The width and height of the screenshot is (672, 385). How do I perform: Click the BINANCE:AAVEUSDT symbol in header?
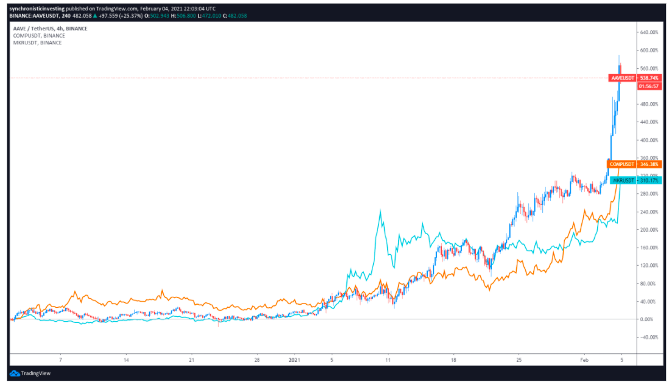click(34, 16)
